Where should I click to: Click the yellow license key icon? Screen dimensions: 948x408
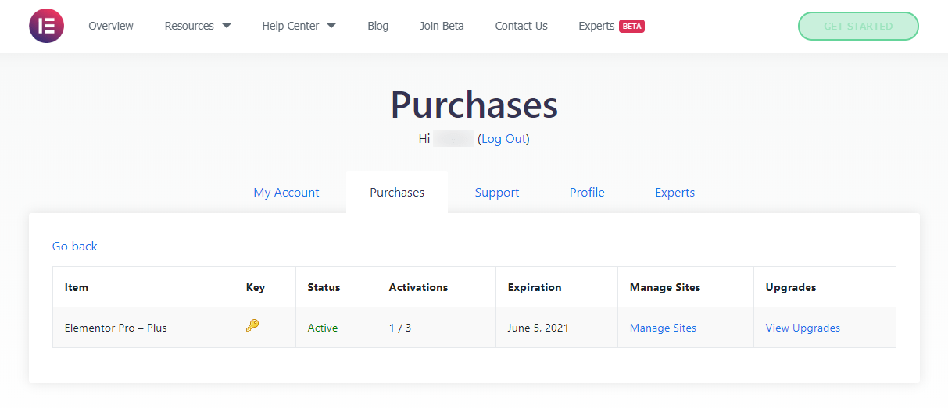tap(252, 326)
